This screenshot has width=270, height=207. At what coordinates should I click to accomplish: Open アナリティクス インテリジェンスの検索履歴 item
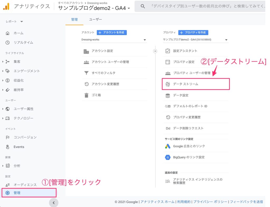point(196,181)
